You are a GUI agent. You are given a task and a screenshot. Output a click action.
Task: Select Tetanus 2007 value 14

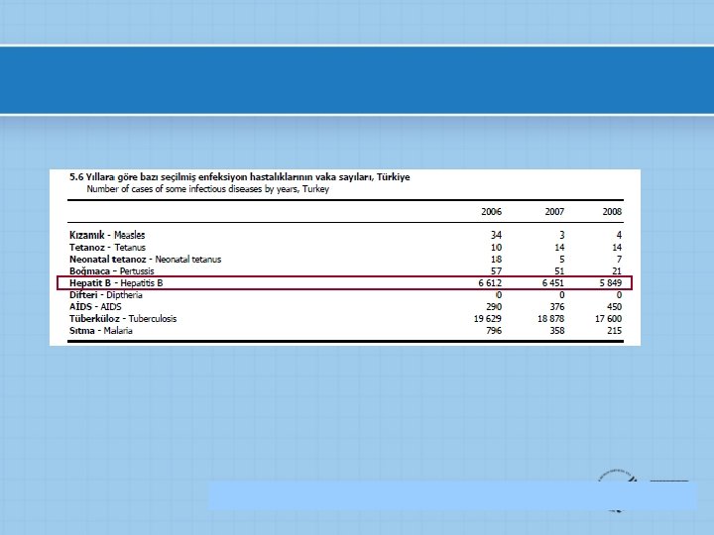click(x=559, y=248)
